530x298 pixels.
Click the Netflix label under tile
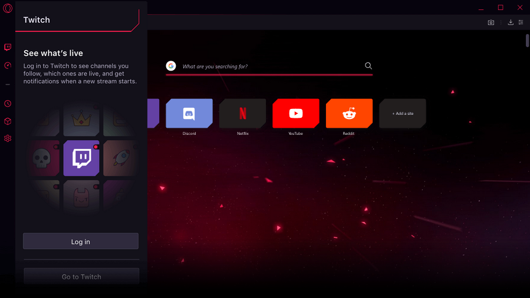(243, 134)
